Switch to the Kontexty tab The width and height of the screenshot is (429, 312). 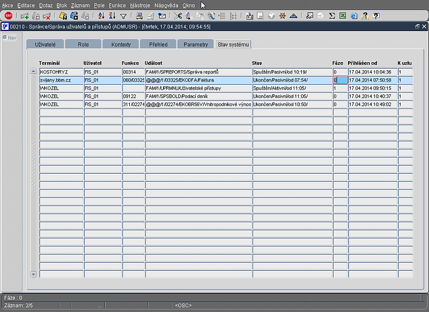coord(121,44)
